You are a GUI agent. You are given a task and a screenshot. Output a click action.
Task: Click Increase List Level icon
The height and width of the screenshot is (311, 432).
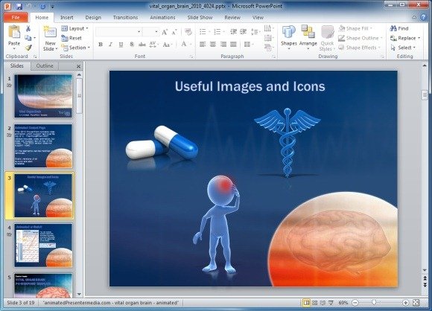pos(243,32)
